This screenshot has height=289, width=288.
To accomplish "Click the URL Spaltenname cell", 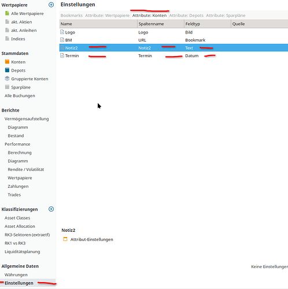I will click(142, 40).
